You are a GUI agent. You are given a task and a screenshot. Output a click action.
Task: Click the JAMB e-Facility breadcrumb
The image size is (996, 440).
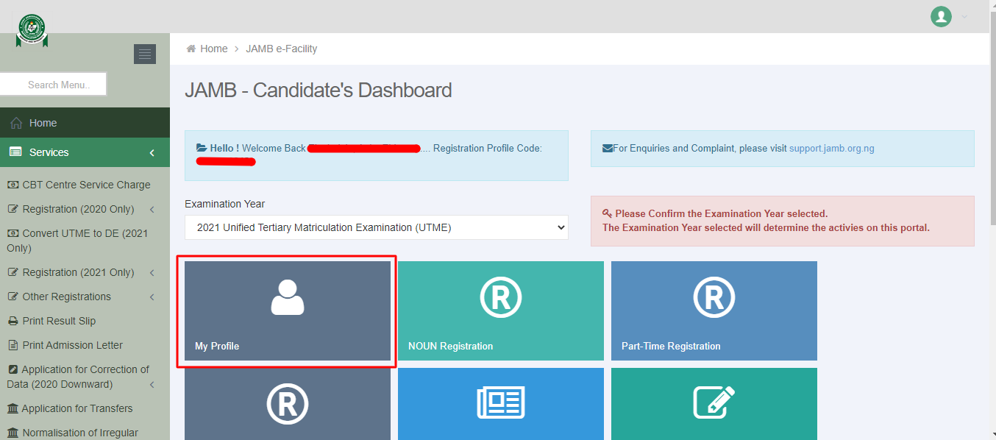click(x=281, y=49)
